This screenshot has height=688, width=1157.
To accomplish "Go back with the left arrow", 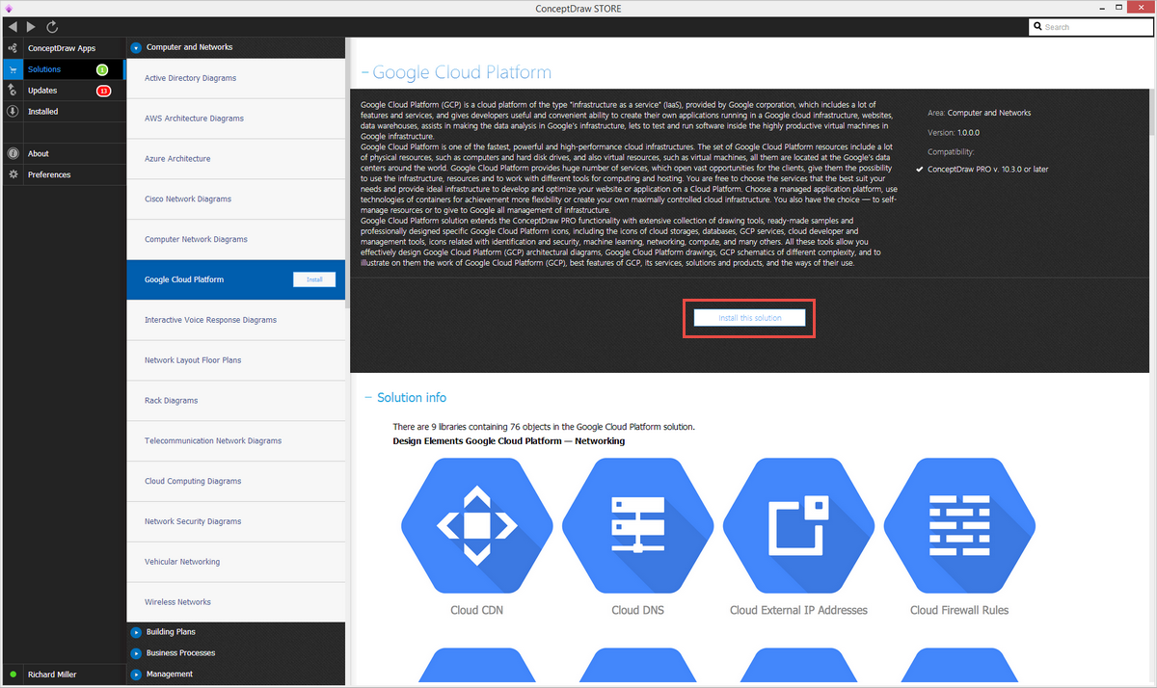I will [13, 27].
